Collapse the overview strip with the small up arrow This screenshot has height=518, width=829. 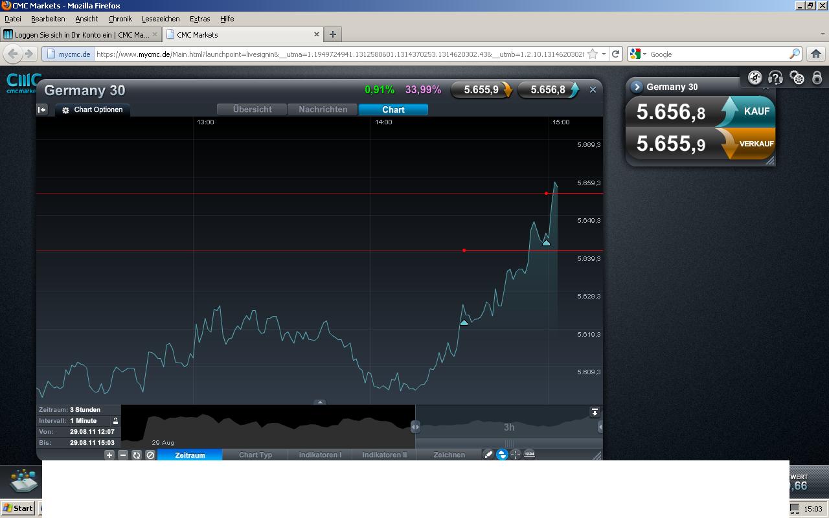[320, 402]
